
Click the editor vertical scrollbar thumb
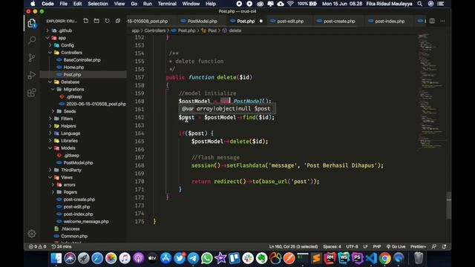pos(448,205)
